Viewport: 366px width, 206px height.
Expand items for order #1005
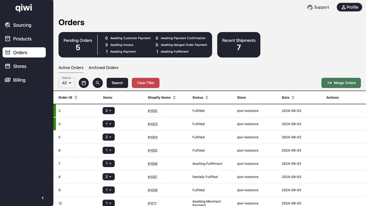[x=108, y=151]
